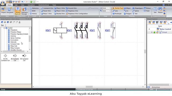Expand the Circuit node in Project Explorer
The width and height of the screenshot is (172, 96).
[152, 32]
